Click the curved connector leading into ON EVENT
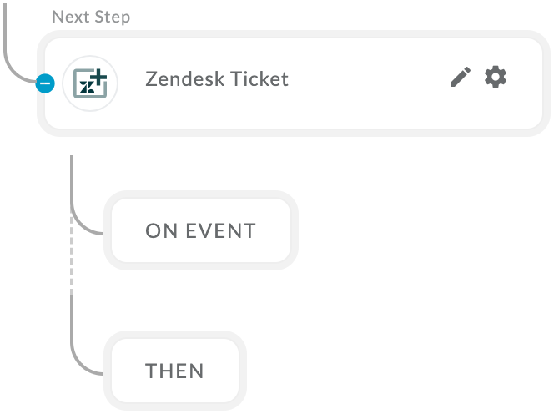559x414 pixels. [87, 221]
